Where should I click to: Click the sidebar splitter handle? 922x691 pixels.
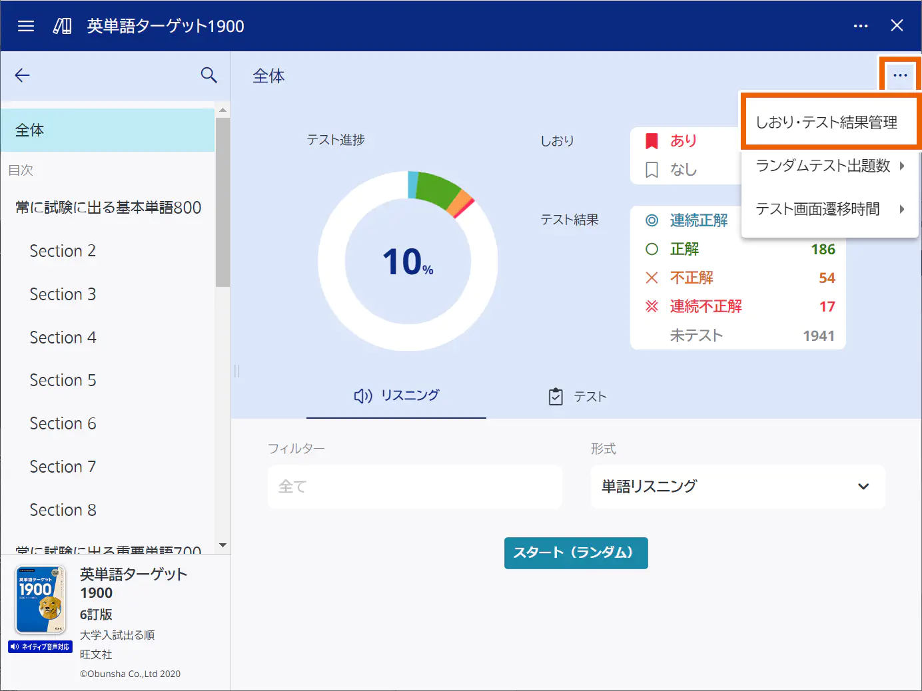point(236,371)
